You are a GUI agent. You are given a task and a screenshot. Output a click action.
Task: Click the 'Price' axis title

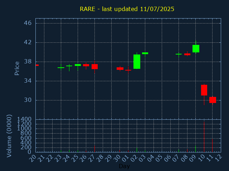click(17, 68)
